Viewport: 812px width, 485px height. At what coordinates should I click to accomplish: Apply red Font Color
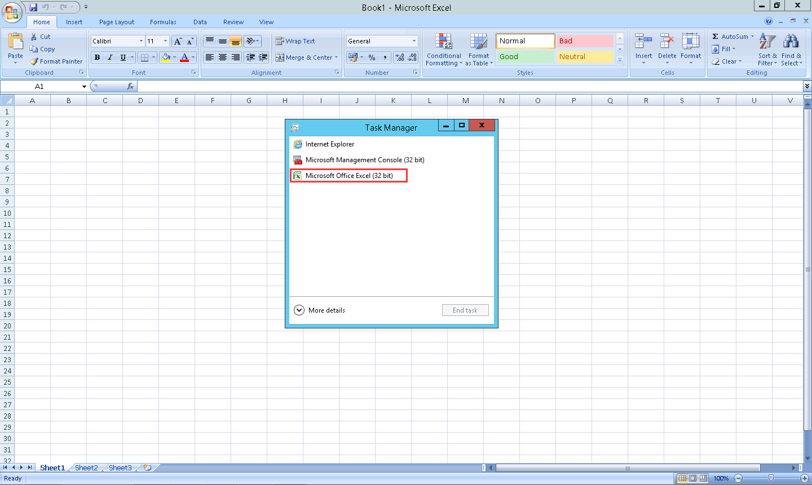point(184,57)
